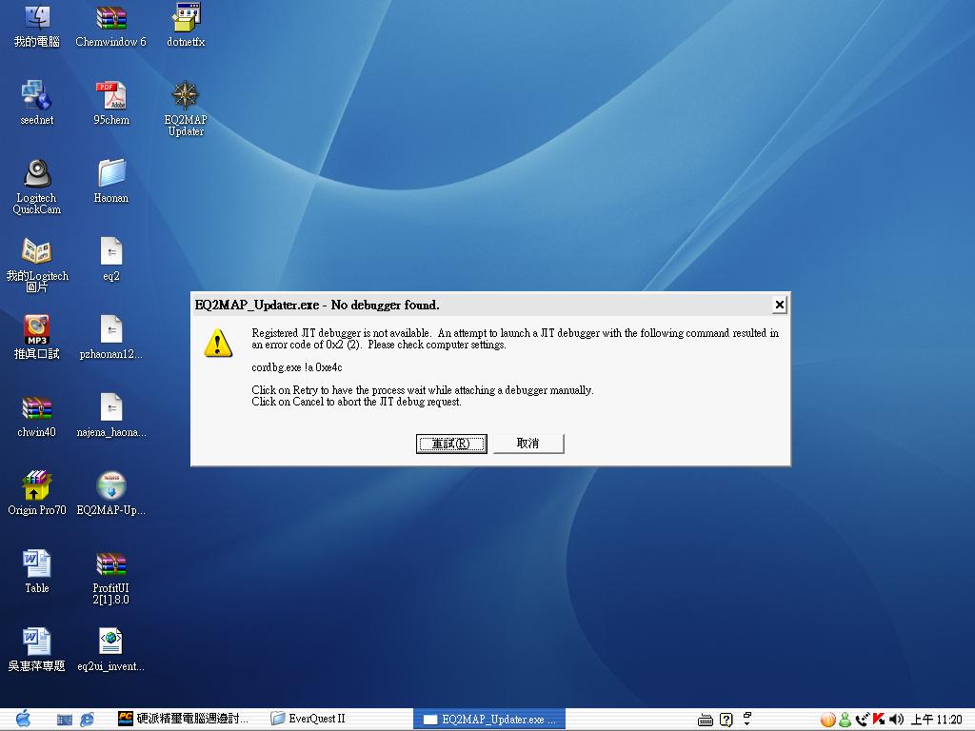The height and width of the screenshot is (731, 975).
Task: Select the 95chem PDF icon
Action: pos(111,96)
